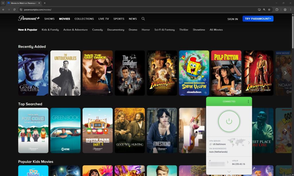Click the SIGN IN link
The width and height of the screenshot is (294, 176).
click(233, 19)
